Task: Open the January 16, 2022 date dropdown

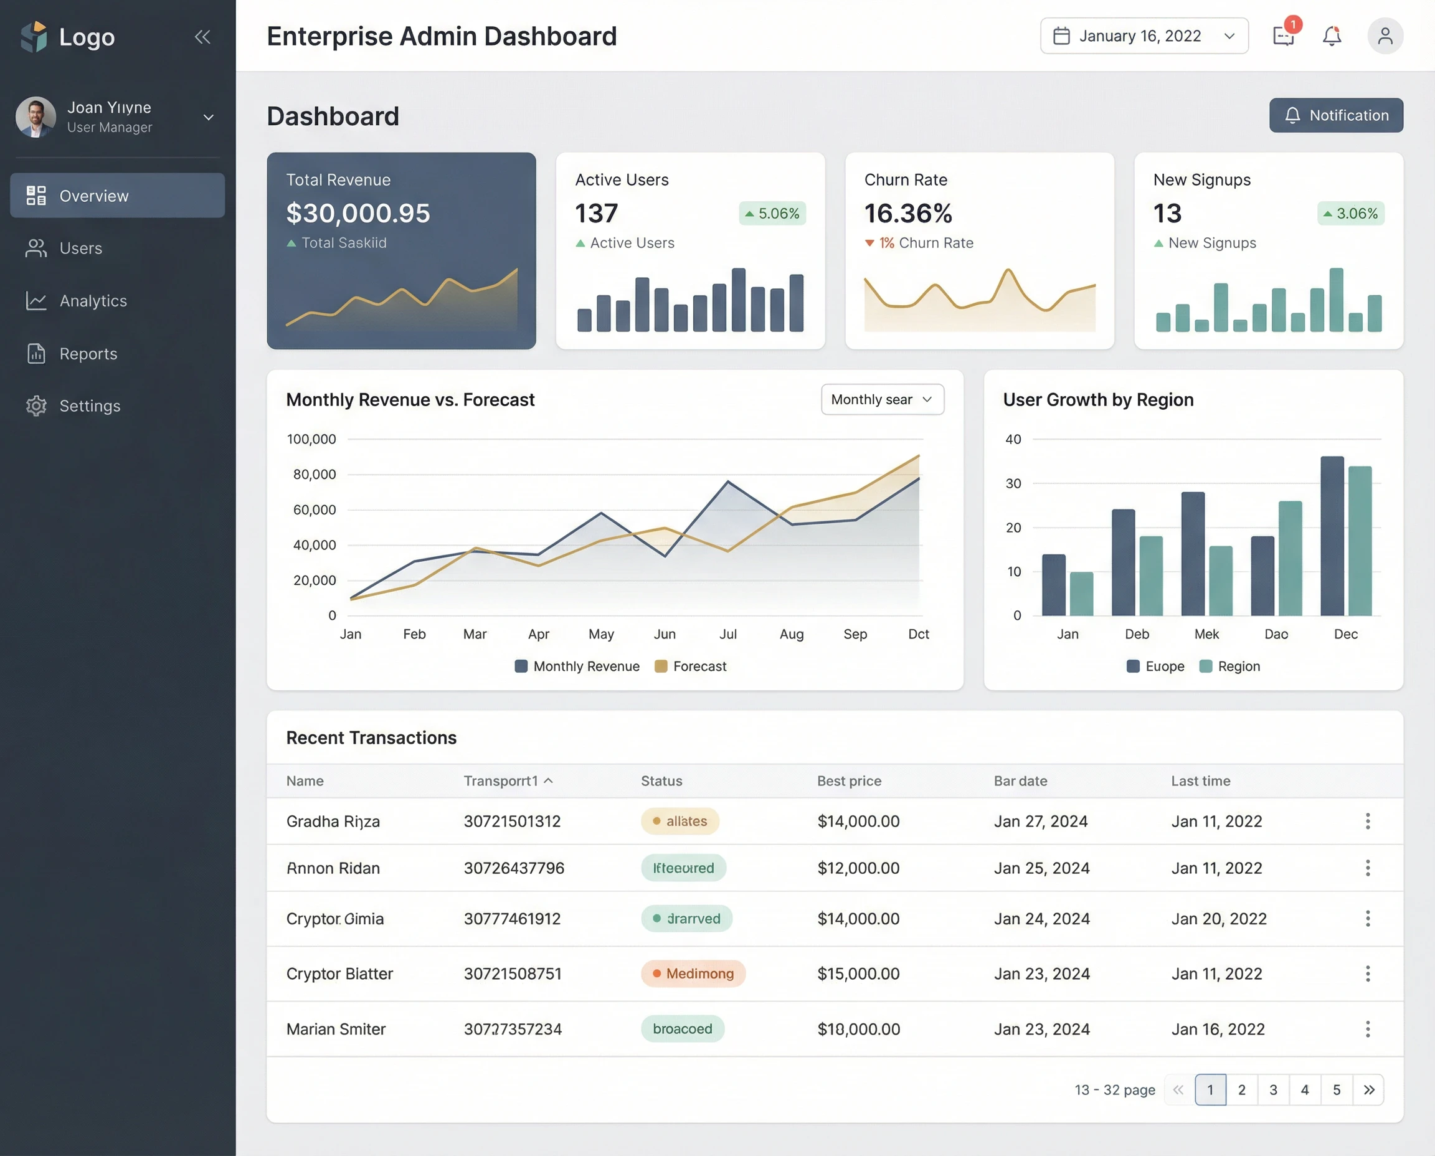Action: pyautogui.click(x=1229, y=36)
